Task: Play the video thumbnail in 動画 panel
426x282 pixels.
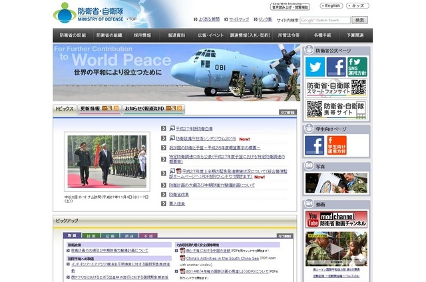Action: tap(336, 249)
